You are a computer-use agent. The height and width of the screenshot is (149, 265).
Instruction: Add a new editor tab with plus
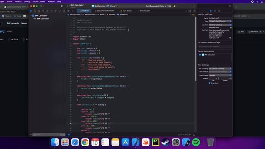point(194,6)
